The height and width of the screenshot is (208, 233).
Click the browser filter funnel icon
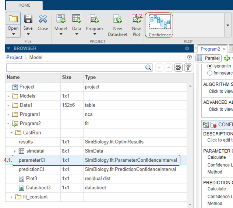click(x=188, y=67)
